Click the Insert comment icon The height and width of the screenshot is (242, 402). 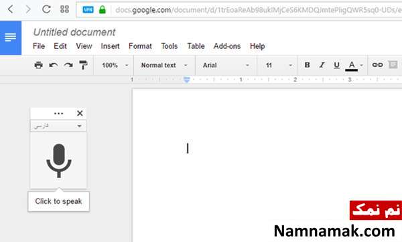point(393,65)
